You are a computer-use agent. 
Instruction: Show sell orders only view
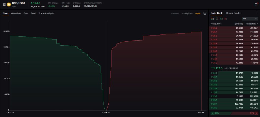[x=226, y=19]
